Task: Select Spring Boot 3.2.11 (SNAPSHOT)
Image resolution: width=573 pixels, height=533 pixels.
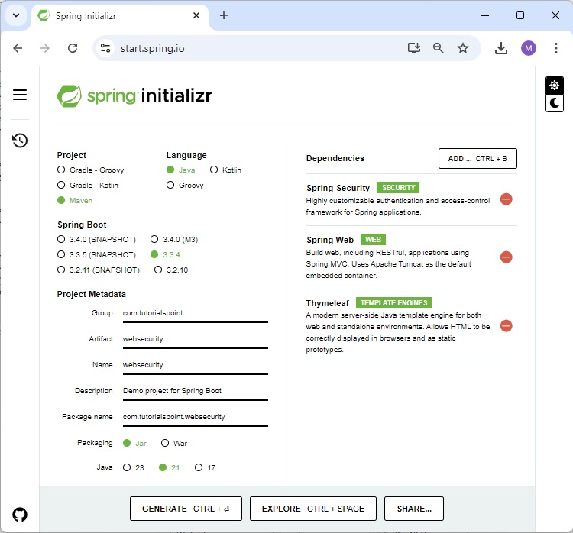Action: click(99, 270)
